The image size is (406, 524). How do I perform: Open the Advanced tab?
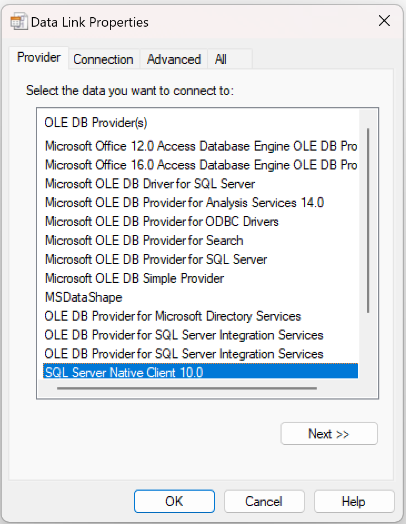(x=174, y=59)
